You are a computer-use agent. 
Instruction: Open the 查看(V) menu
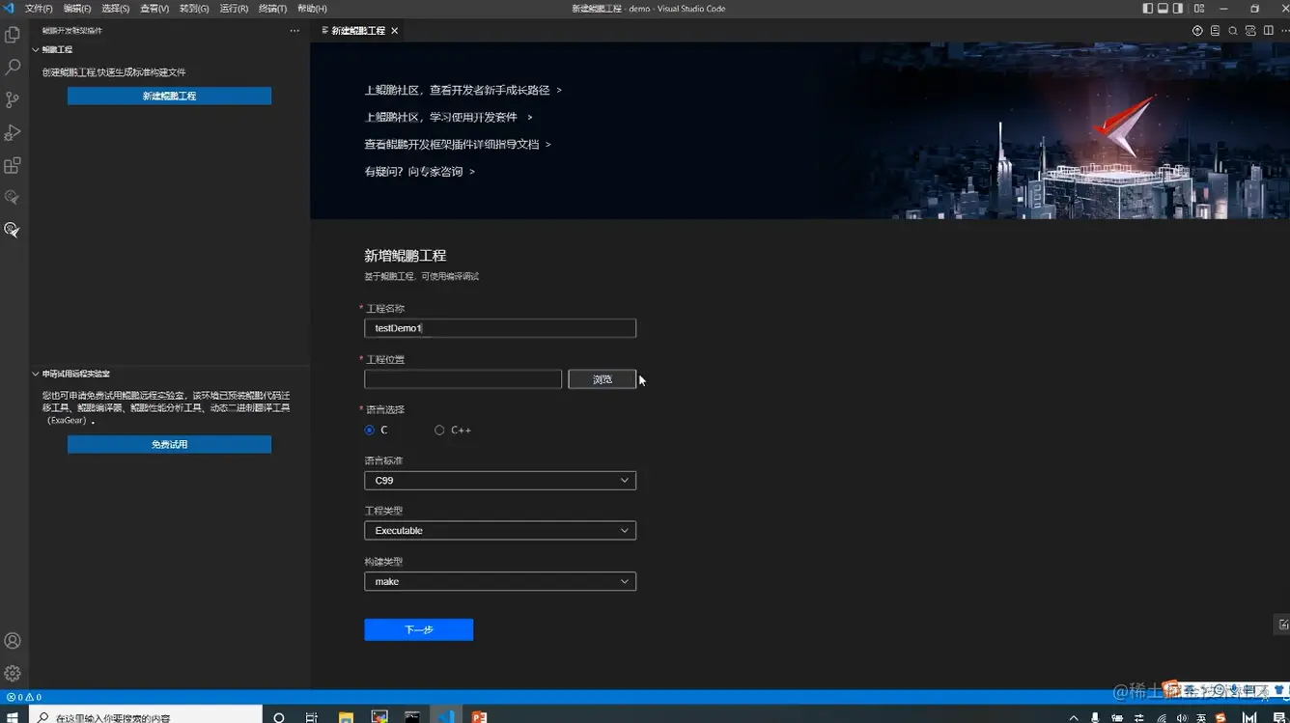(x=154, y=9)
